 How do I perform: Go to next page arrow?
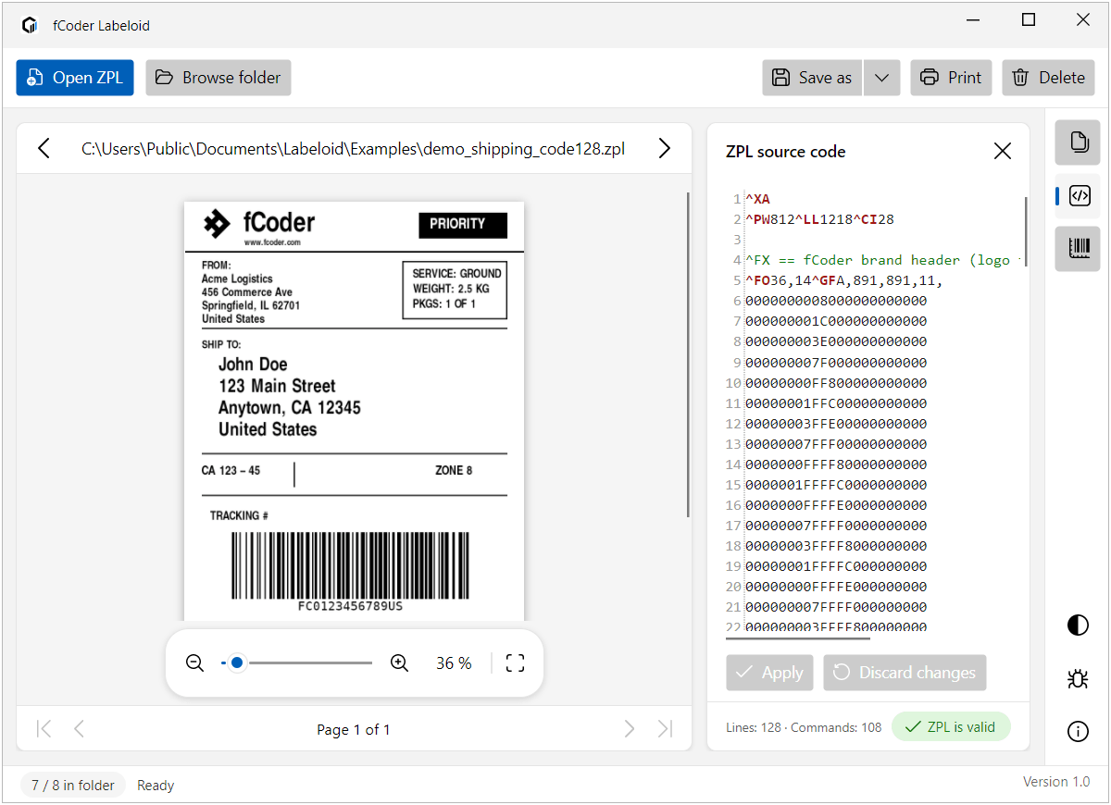630,729
